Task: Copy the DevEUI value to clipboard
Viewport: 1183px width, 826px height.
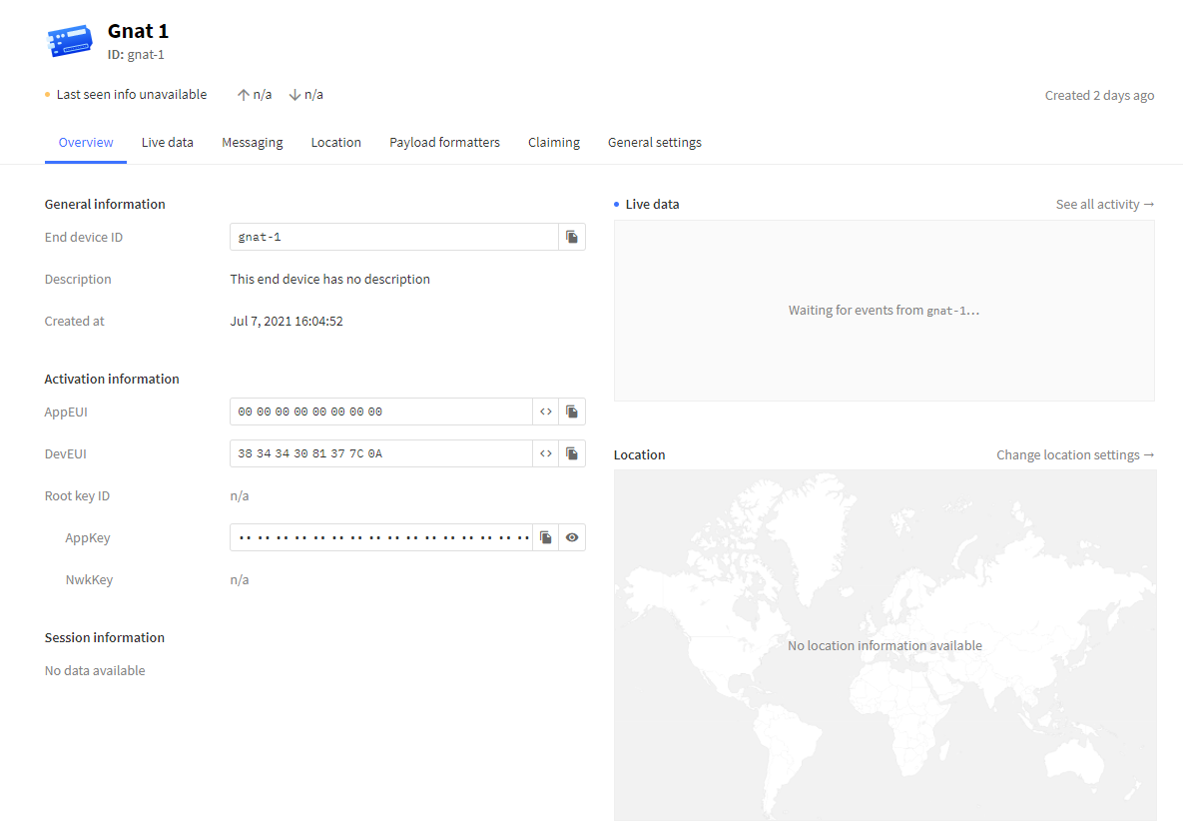Action: (x=572, y=453)
